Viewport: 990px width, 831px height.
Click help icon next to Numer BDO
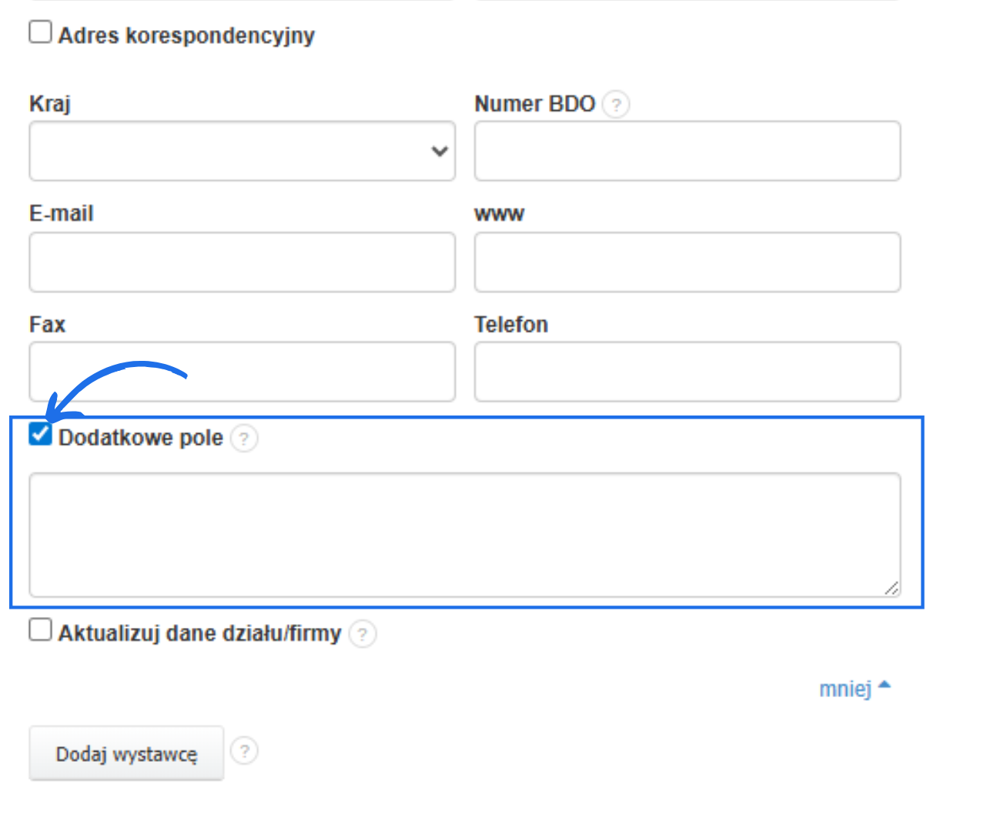click(616, 104)
